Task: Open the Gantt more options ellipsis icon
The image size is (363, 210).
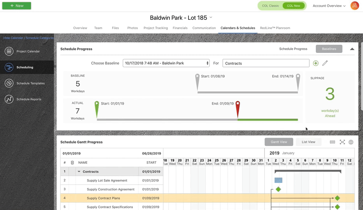Action: tap(351, 142)
